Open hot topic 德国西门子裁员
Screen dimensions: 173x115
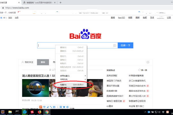point(114,81)
